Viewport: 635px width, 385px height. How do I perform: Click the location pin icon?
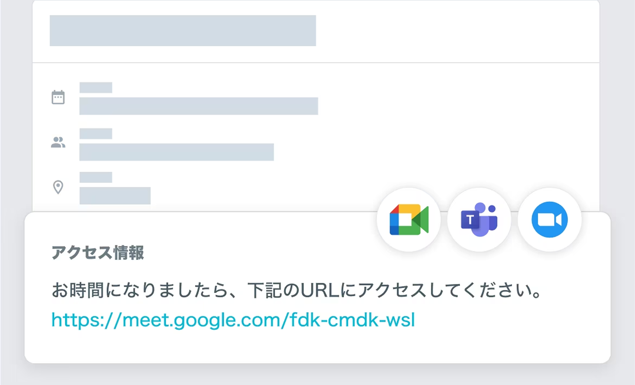click(58, 187)
